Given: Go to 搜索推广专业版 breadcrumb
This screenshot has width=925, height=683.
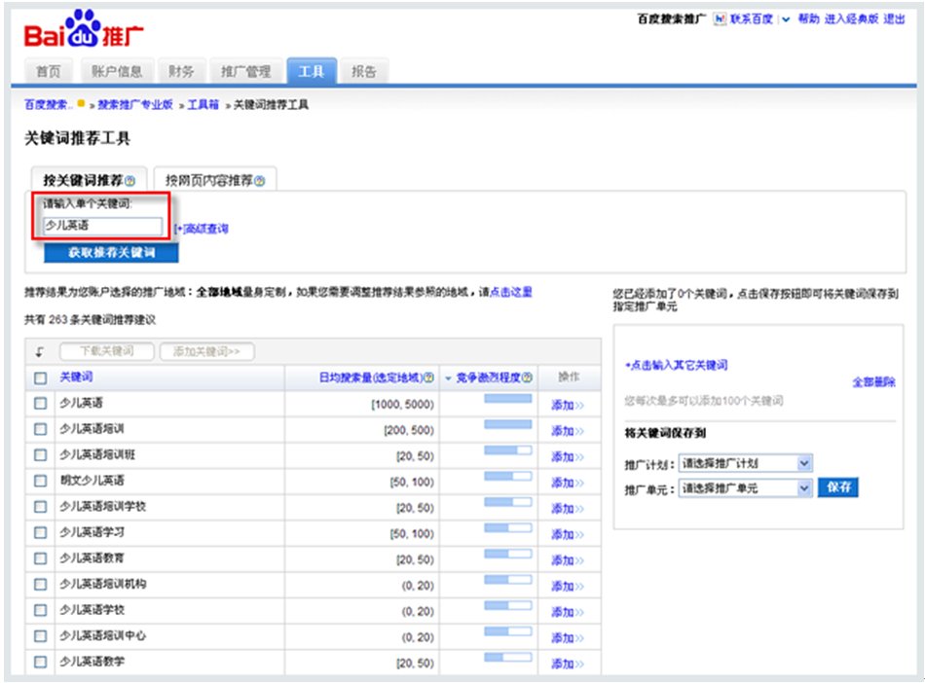Looking at the screenshot, I should tap(135, 104).
